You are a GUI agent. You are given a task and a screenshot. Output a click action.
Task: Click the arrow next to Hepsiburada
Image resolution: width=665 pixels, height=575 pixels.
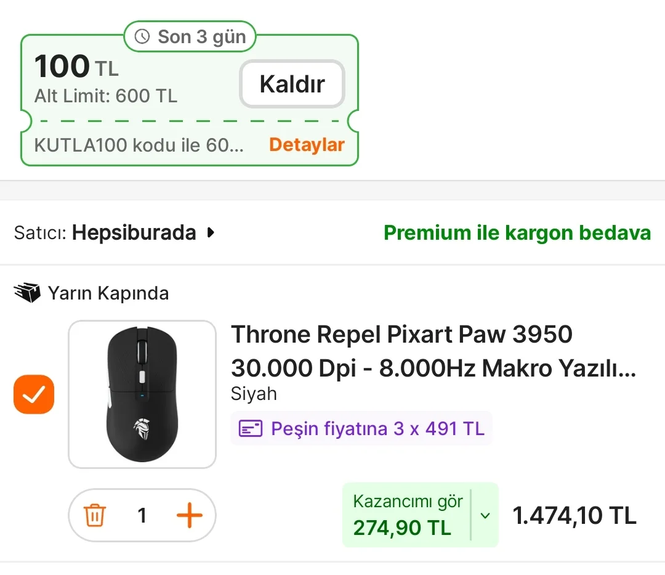click(211, 233)
